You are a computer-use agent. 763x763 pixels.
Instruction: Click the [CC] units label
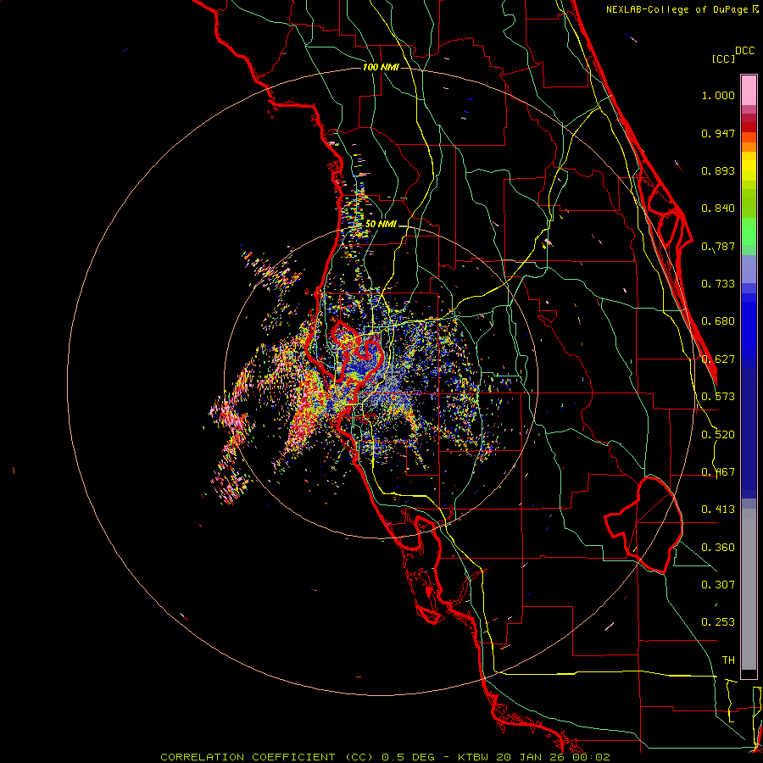(x=723, y=58)
